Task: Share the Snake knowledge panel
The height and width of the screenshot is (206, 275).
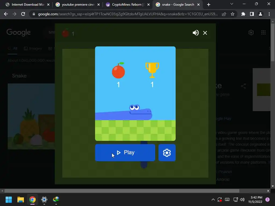Action: point(243,86)
